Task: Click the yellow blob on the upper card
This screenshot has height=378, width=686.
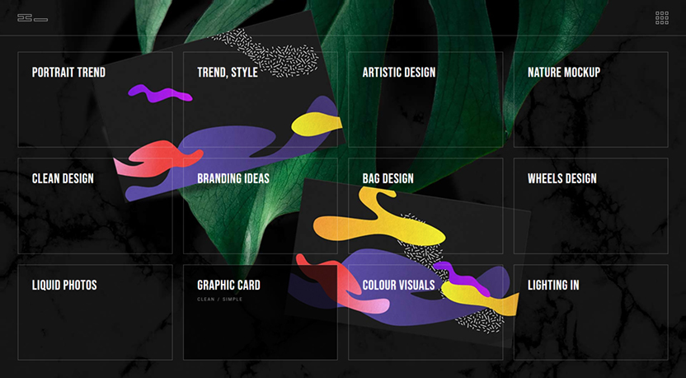Action: pos(317,124)
